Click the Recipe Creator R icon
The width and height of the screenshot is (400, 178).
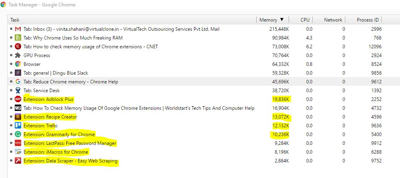(18, 117)
